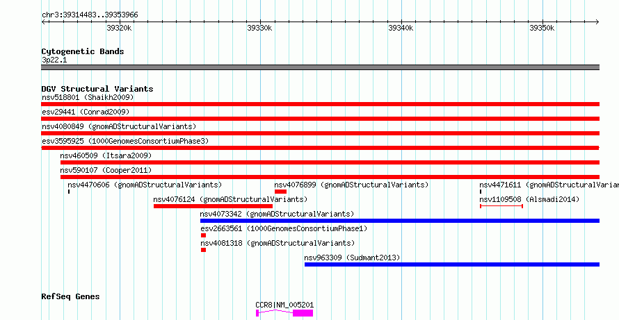The image size is (619, 320).
Task: Click the esv2663561 (1000GenomesConsortiumPhase1) label
Action: (284, 228)
